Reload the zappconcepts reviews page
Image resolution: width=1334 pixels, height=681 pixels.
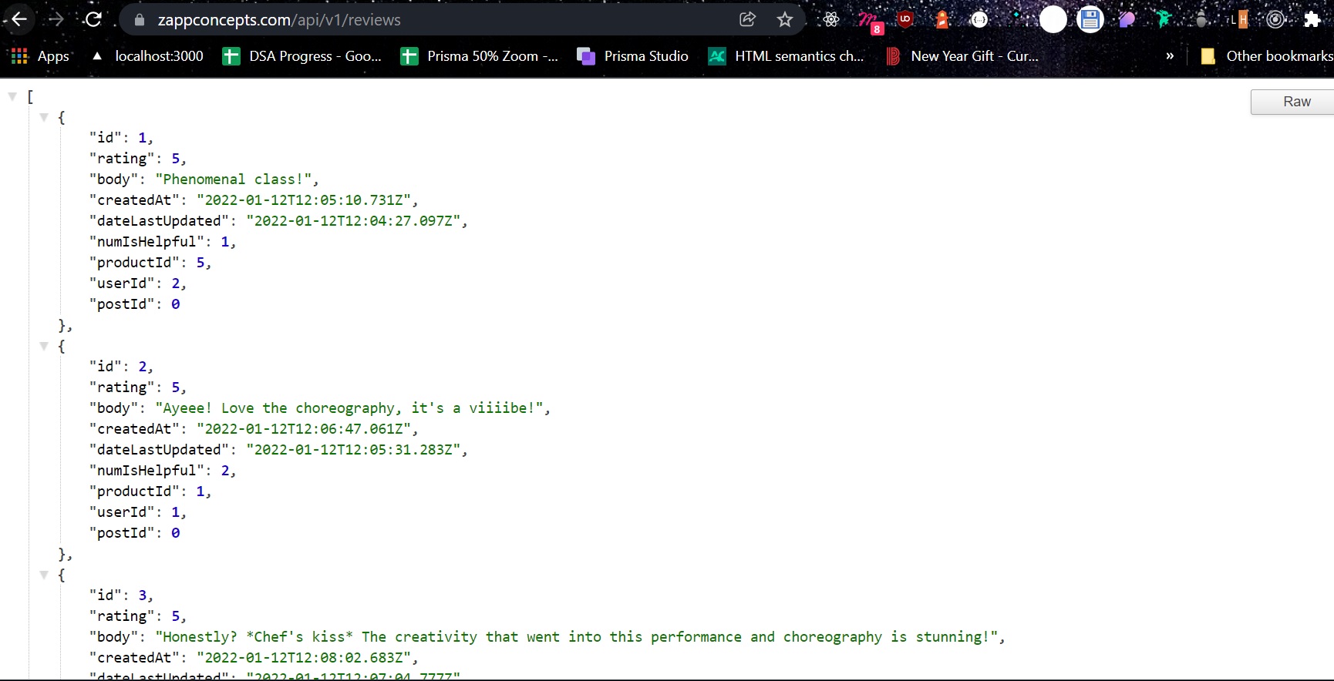93,19
